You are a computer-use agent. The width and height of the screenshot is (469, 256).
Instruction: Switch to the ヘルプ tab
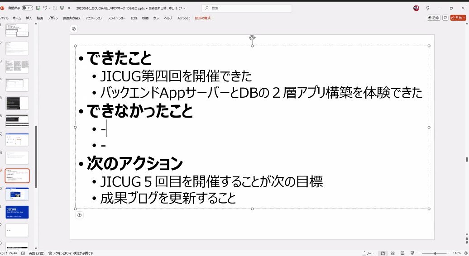pyautogui.click(x=168, y=18)
